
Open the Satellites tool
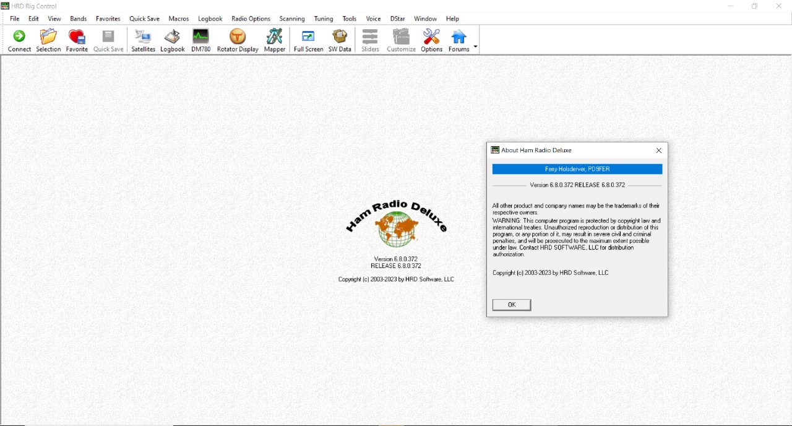143,40
